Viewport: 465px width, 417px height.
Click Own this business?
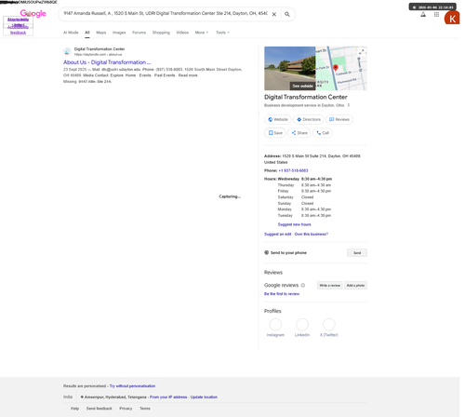[312, 234]
